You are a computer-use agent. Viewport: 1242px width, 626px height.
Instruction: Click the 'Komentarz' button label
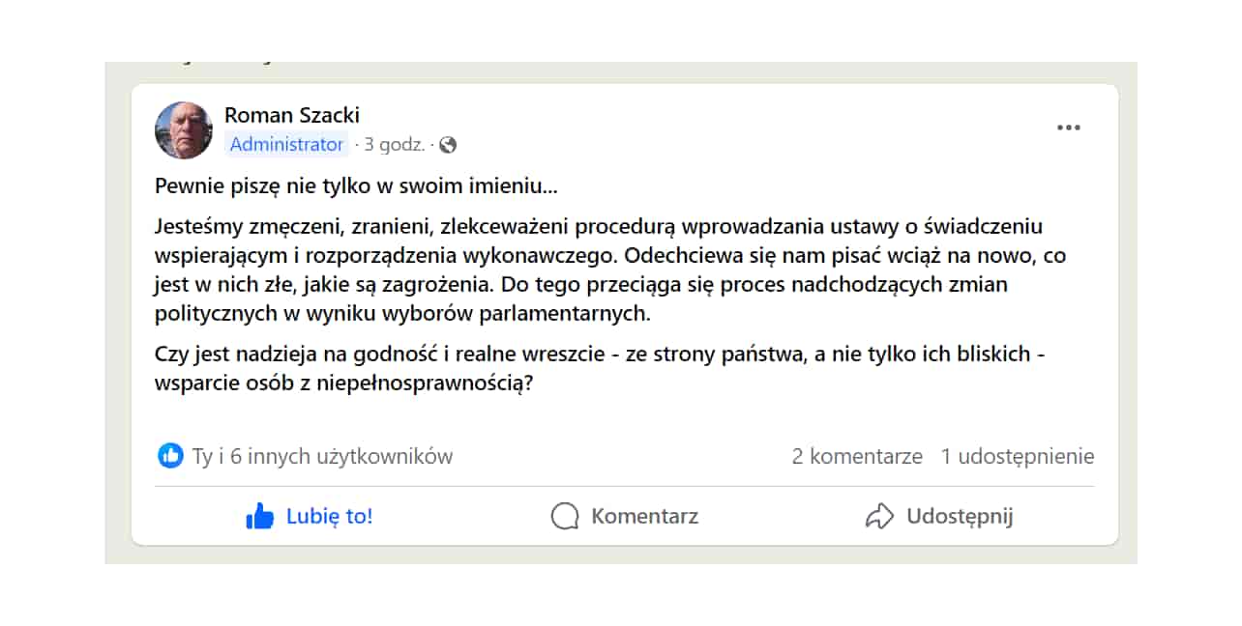(x=644, y=517)
